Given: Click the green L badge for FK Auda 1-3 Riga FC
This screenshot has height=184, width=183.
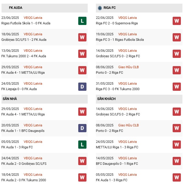Looking at the screenshot, I should (82, 144).
